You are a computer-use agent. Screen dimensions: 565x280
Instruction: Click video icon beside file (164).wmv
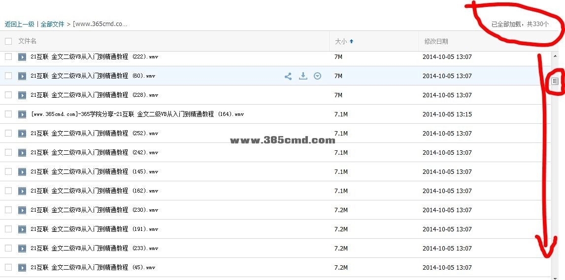(22, 114)
